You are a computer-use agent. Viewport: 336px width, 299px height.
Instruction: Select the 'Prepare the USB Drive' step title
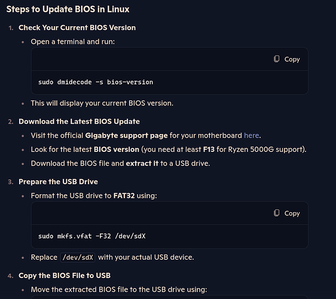(x=58, y=182)
